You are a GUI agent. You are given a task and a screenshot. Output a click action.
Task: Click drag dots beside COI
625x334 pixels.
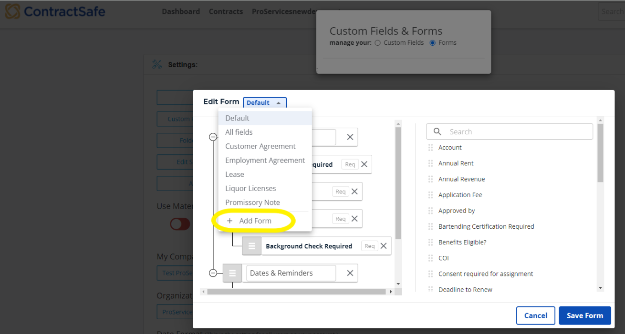pyautogui.click(x=430, y=258)
